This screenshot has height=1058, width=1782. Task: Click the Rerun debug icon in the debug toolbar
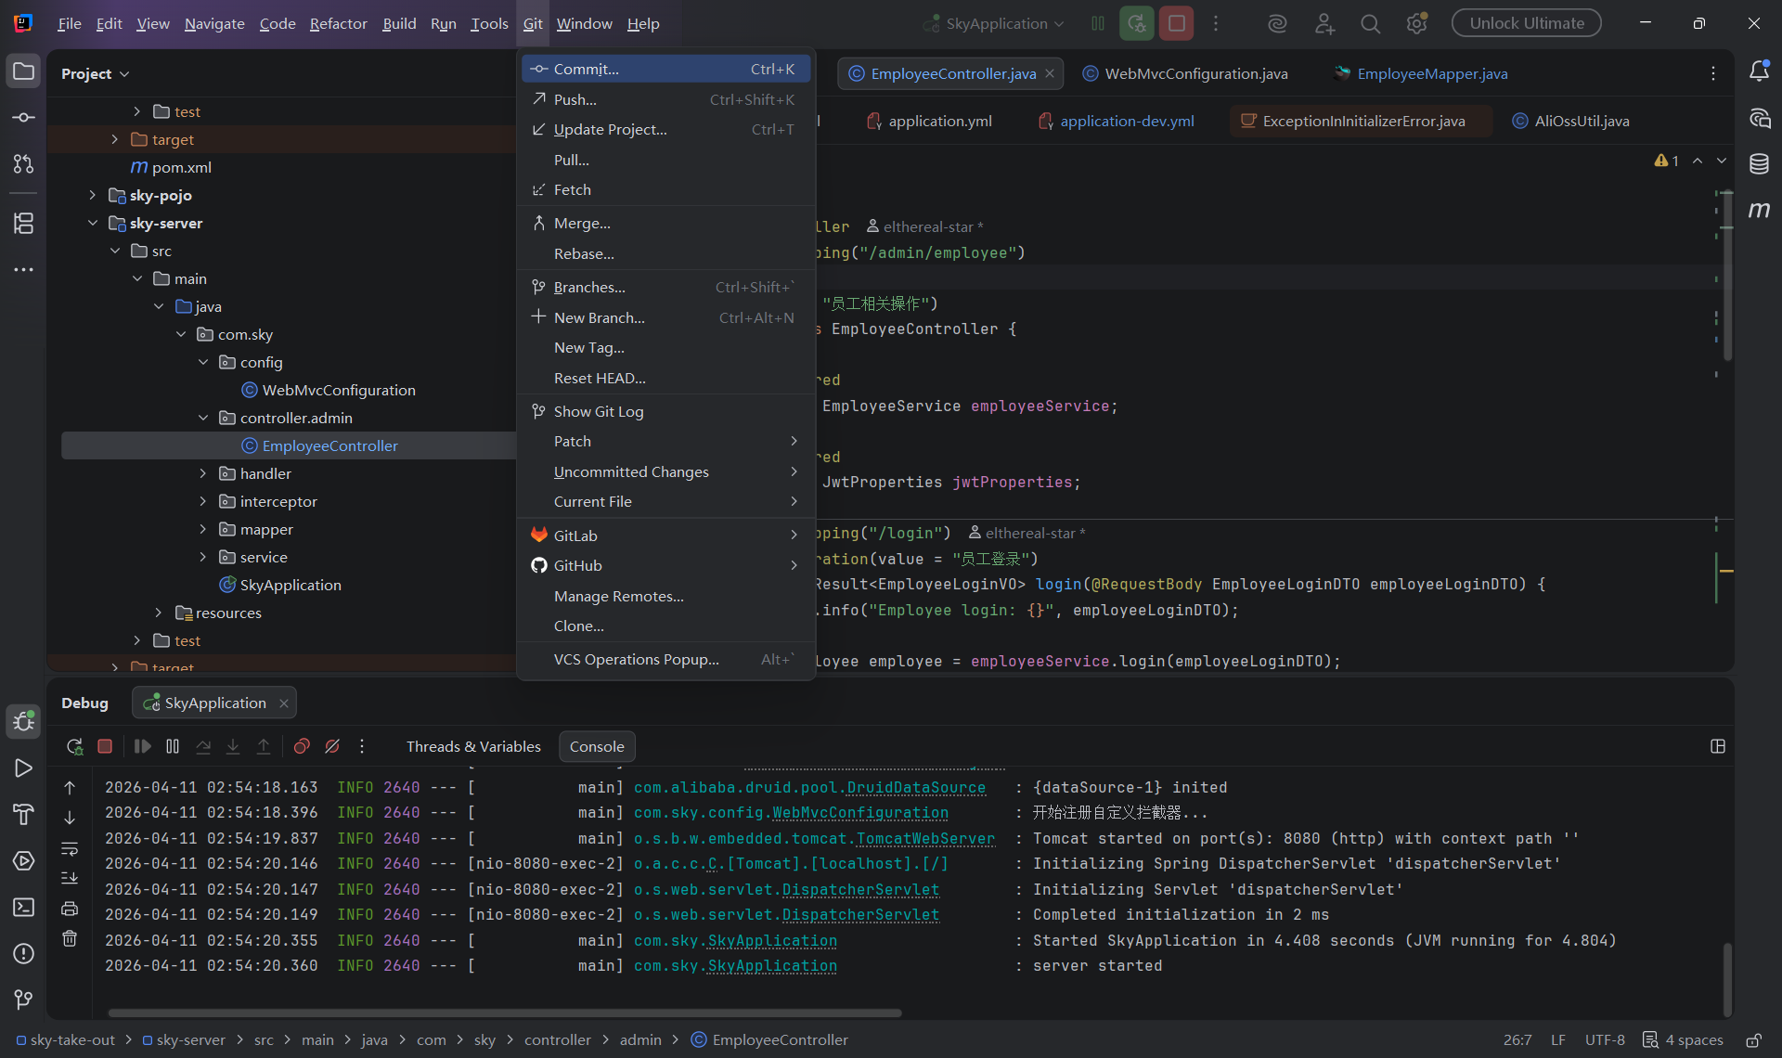tap(75, 746)
